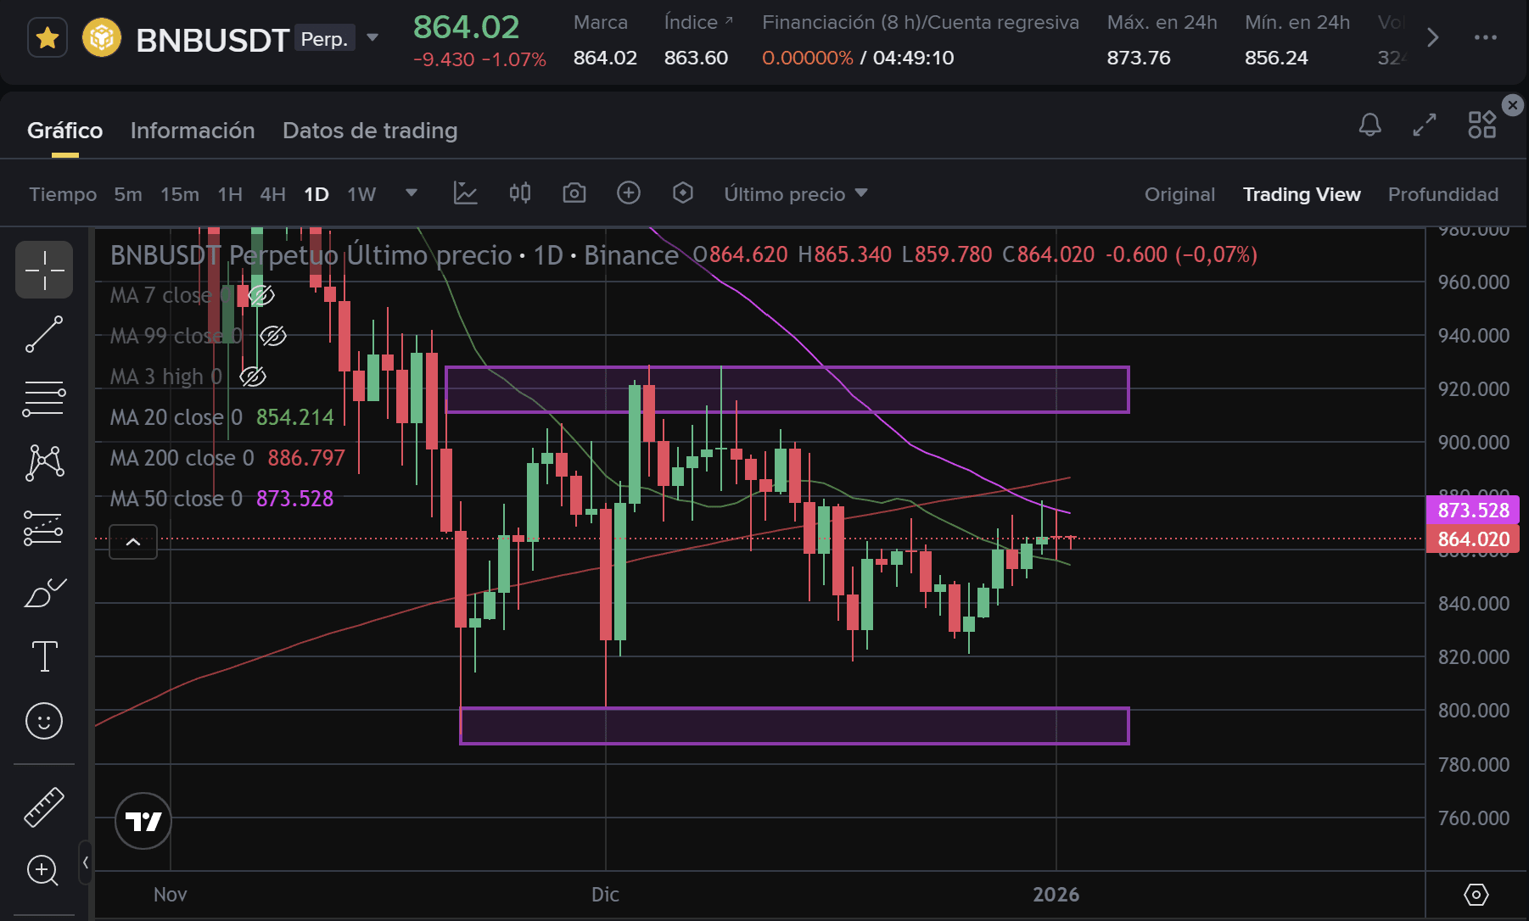Select the brush drawing tool
The image size is (1529, 921).
(x=44, y=592)
